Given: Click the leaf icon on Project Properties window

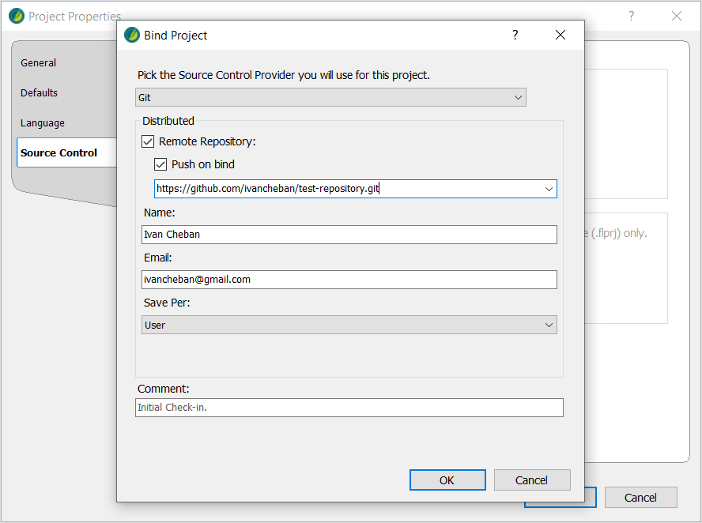Looking at the screenshot, I should [x=14, y=15].
